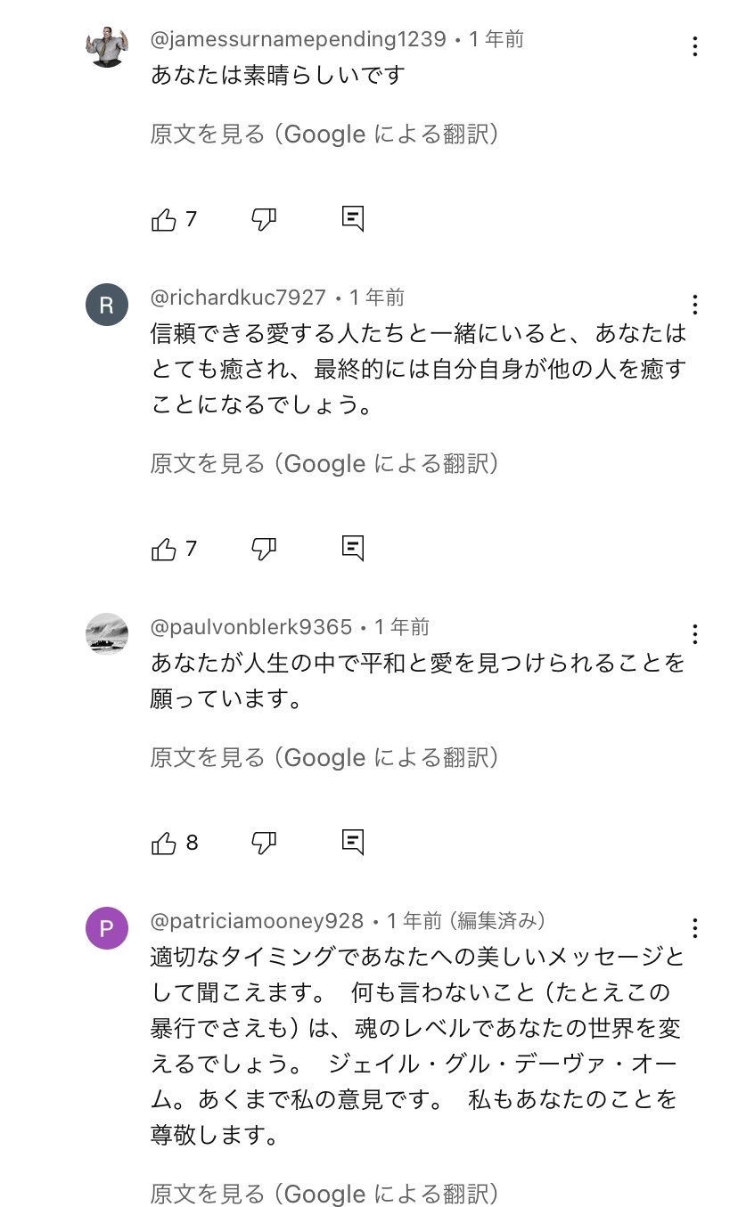Screen dimensions: 738x1207
Task: Click the @jamessurnamepending1239 profile avatar
Action: (107, 46)
